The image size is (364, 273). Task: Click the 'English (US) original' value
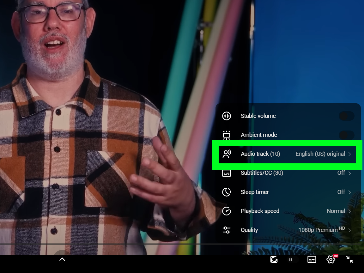click(x=320, y=154)
